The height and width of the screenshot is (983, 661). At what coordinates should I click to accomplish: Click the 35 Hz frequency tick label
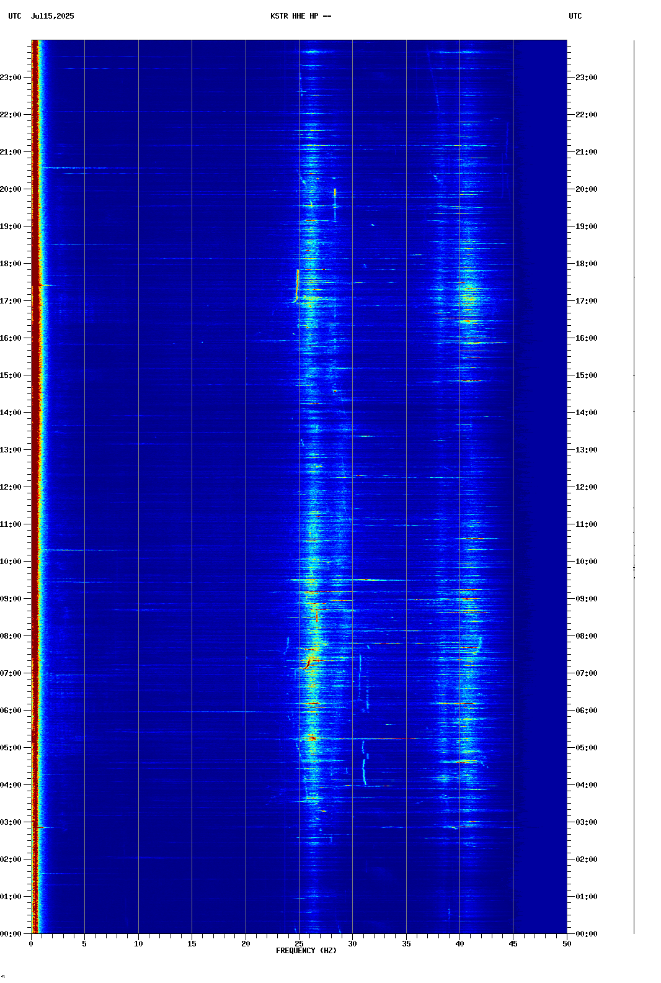[x=406, y=944]
